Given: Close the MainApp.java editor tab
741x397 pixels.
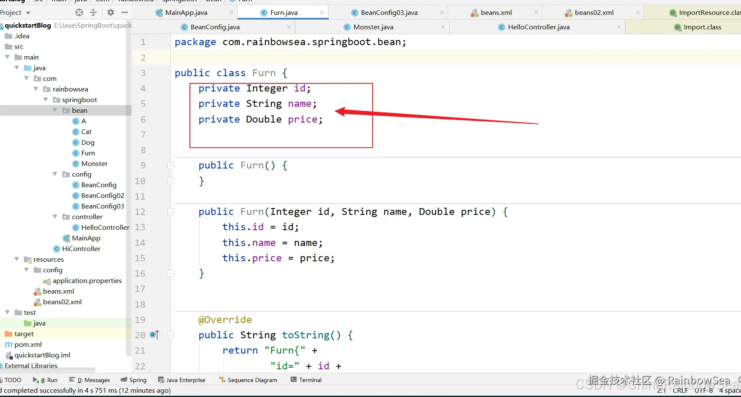Looking at the screenshot, I should coord(232,13).
